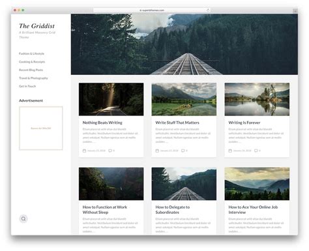Click the large railway header image
Image resolution: width=309 pixels, height=251 pixels.
point(184,44)
